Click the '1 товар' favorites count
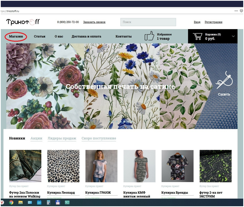The image size is (244, 207). click(163, 38)
